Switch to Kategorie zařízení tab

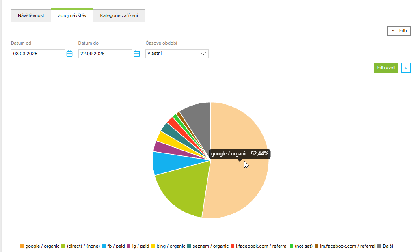click(119, 15)
